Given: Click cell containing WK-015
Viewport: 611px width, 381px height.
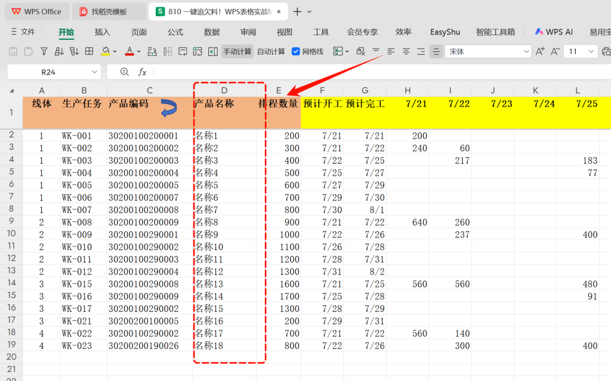Looking at the screenshot, I should click(84, 284).
